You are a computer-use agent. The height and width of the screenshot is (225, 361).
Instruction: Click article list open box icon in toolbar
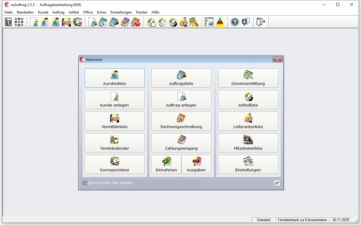[173, 22]
